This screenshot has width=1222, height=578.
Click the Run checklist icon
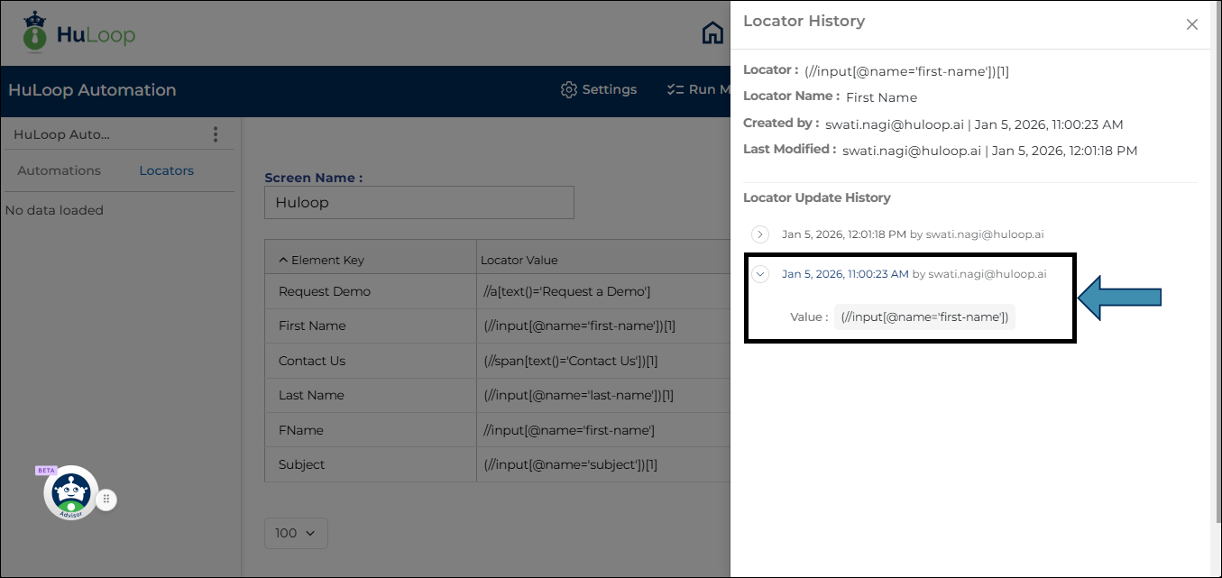[675, 89]
